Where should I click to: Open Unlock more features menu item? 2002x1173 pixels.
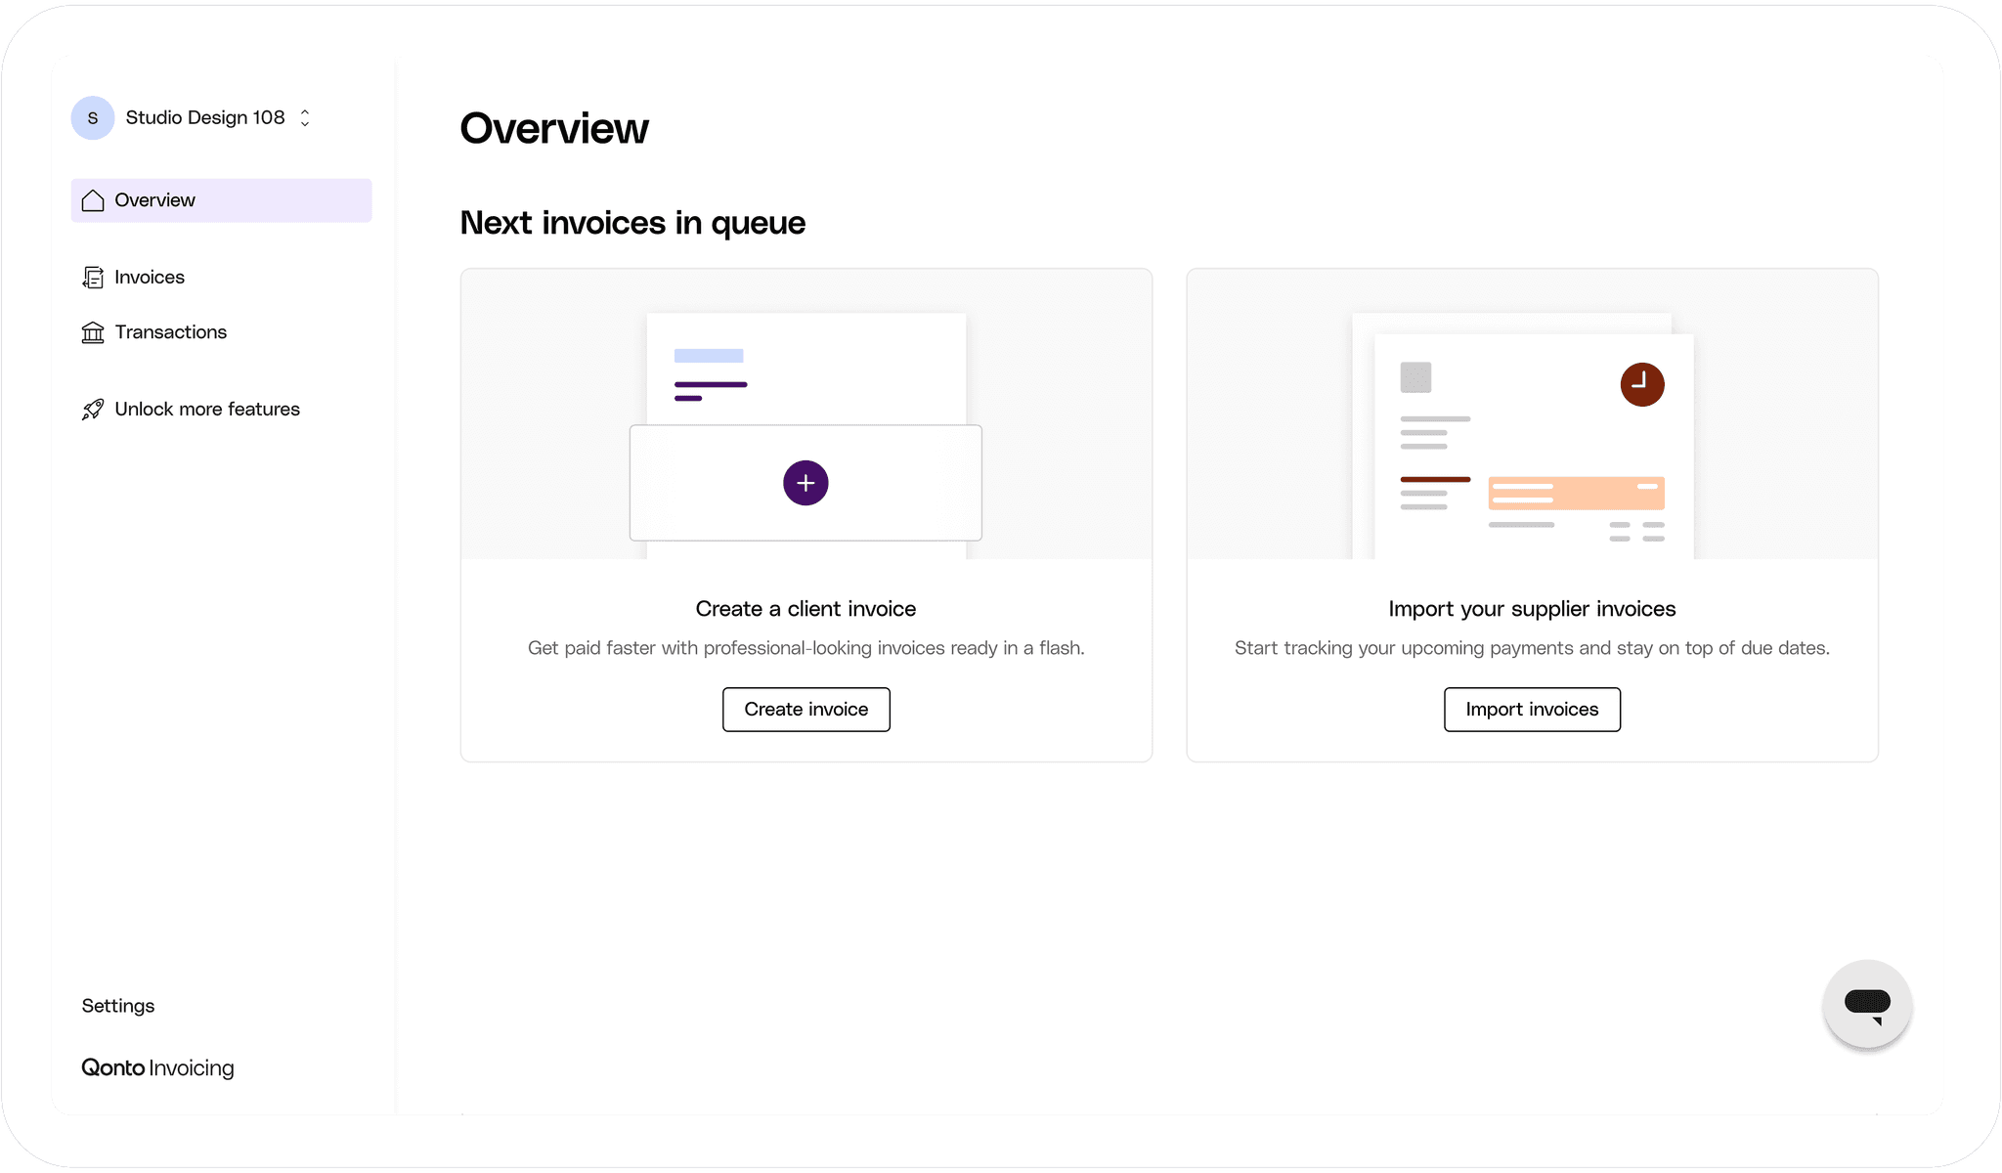tap(207, 410)
